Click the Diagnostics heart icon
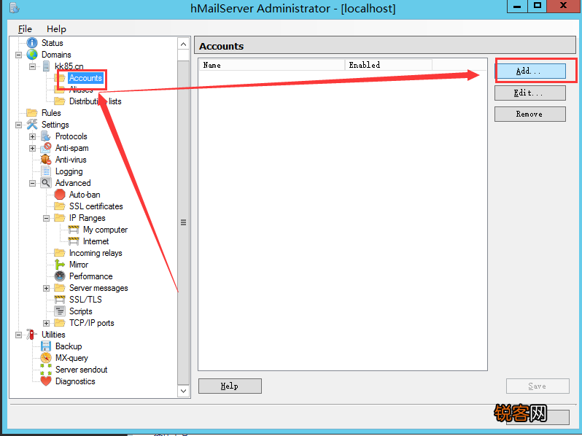This screenshot has height=436, width=582. (46, 381)
